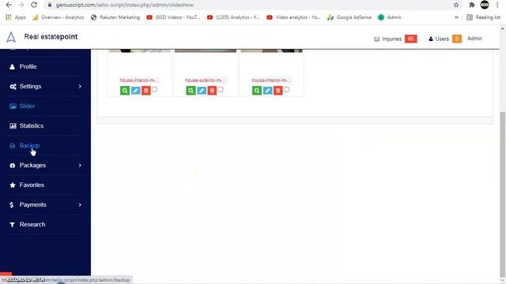The height and width of the screenshot is (284, 506).
Task: Click the browser forward arrow
Action: 21,5
